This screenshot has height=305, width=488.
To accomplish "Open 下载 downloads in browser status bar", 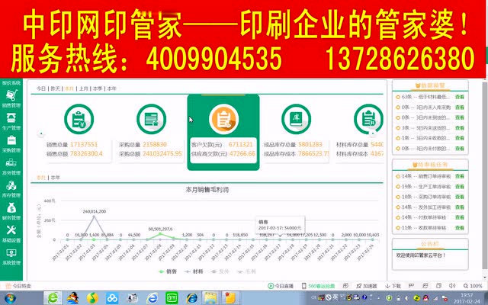I will [x=393, y=286].
